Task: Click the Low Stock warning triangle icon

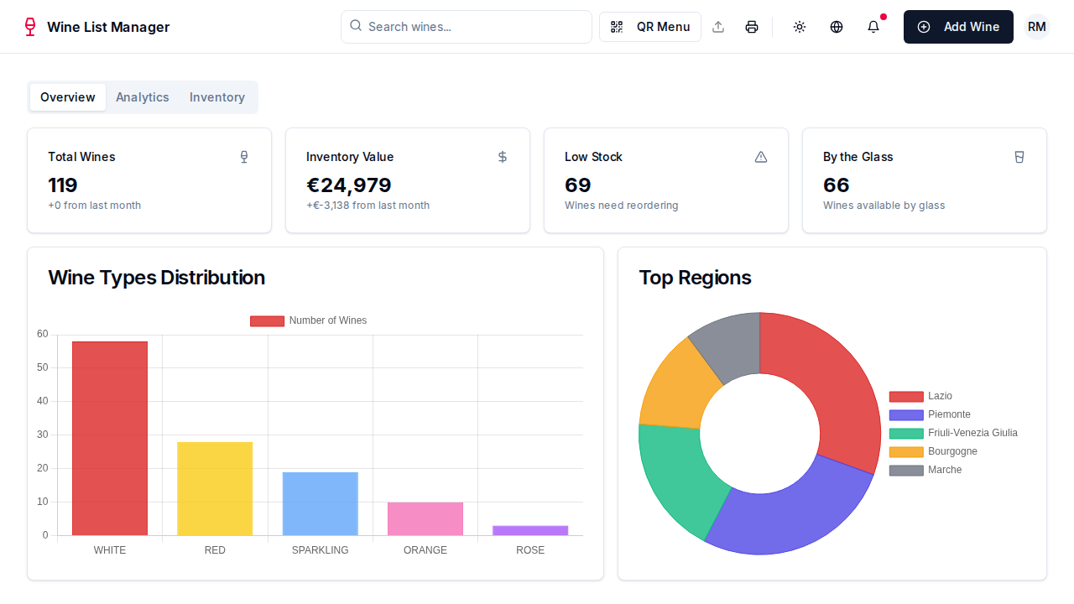Action: [761, 157]
